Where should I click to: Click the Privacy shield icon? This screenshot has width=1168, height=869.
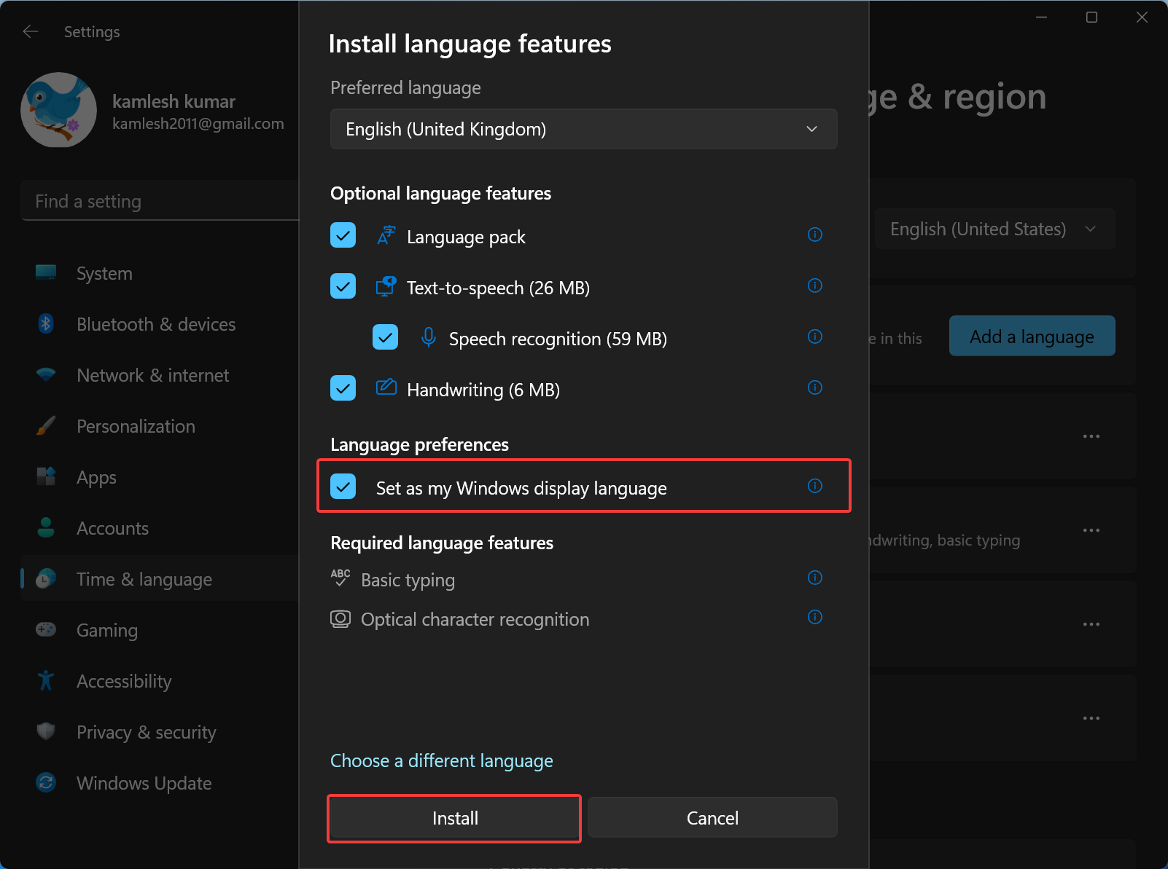pos(46,731)
